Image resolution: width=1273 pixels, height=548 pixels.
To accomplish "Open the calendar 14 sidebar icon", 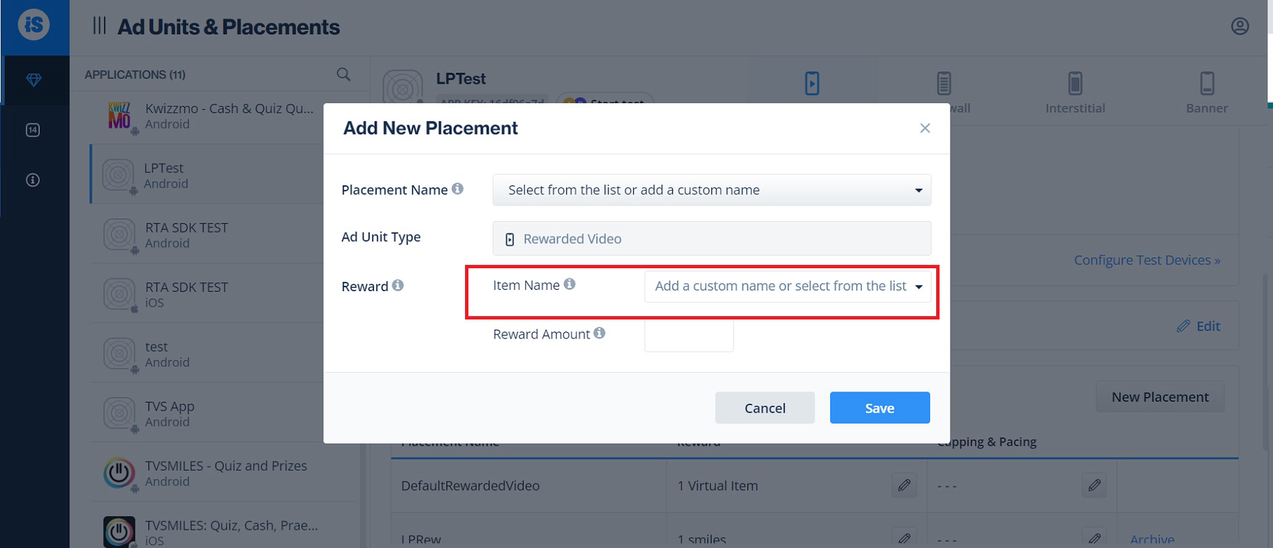I will point(32,130).
